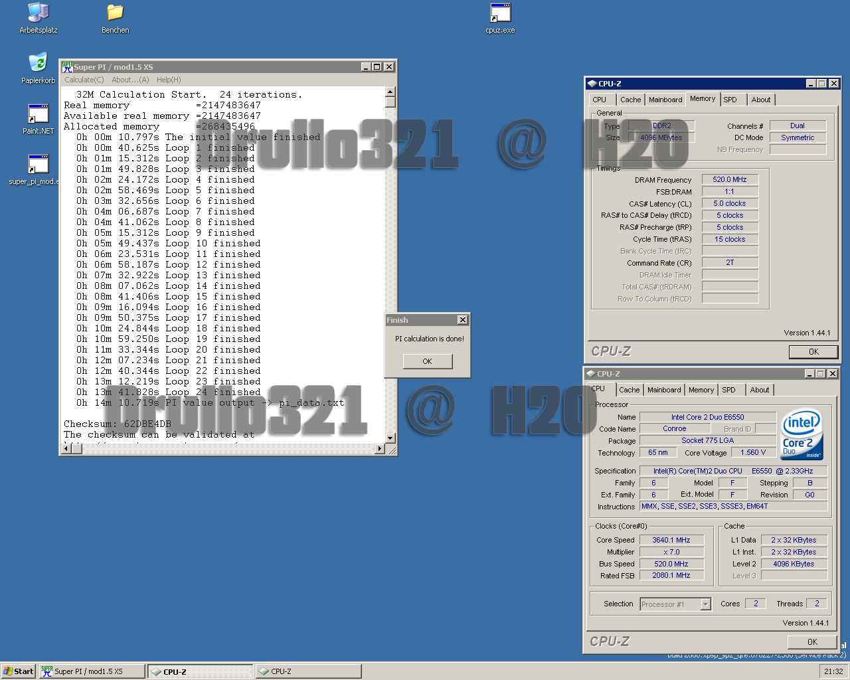Switch to CPU tab in top CPU-Z window
Image resolution: width=850 pixels, height=680 pixels.
(600, 100)
